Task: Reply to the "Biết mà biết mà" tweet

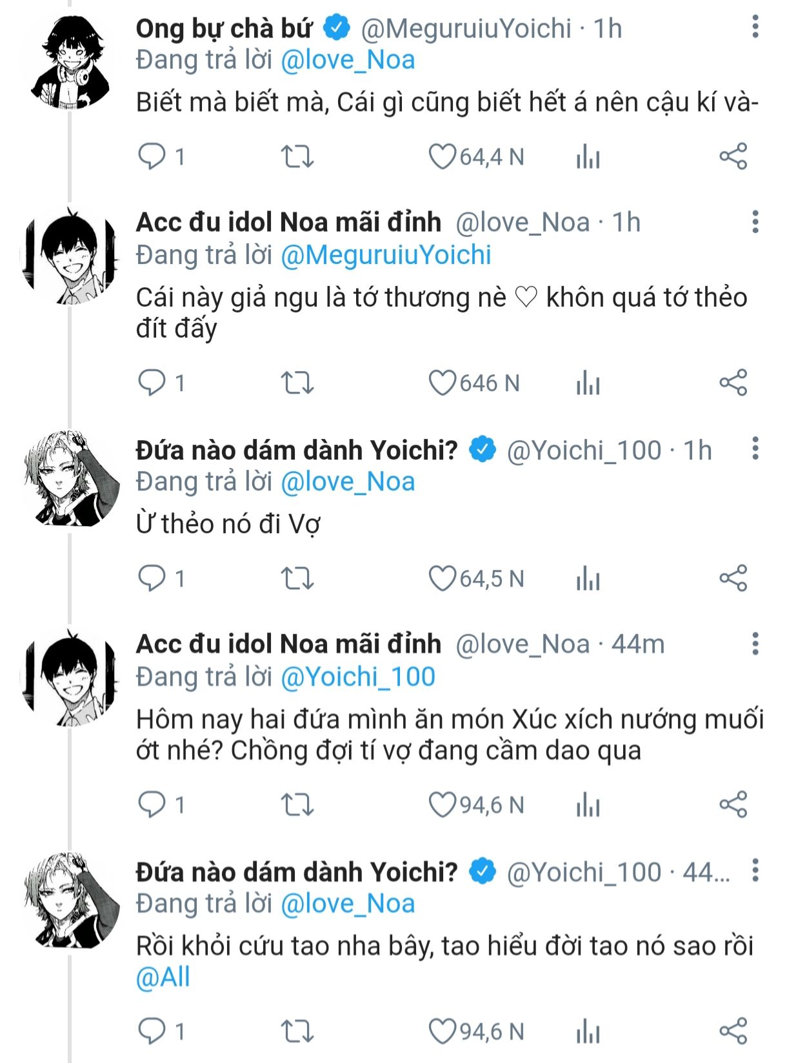Action: click(x=152, y=157)
